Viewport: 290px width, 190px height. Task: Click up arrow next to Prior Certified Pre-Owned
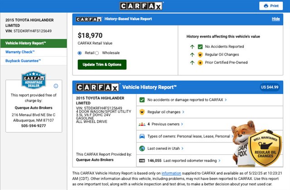tap(192, 62)
